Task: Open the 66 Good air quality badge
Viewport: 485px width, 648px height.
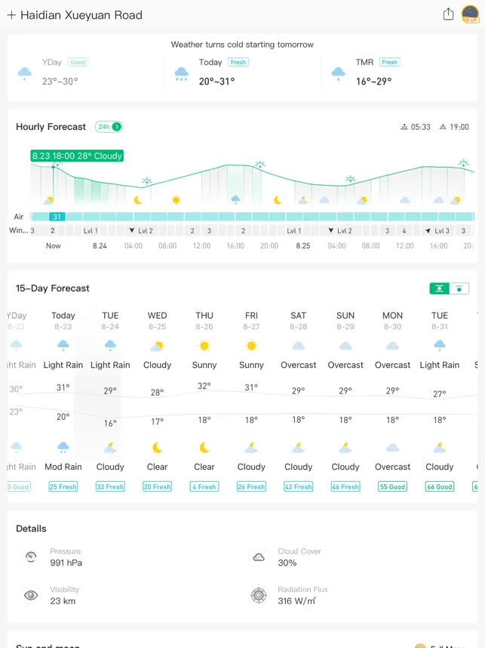Action: (x=440, y=487)
